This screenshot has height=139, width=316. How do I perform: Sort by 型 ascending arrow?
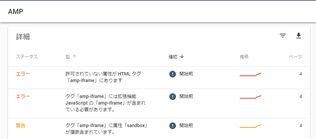tap(75, 57)
